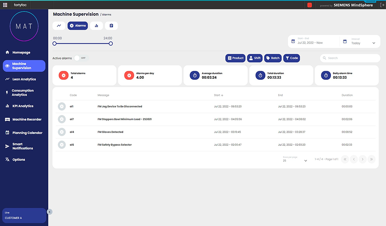Click the Start-End calendar icon
Image resolution: width=386 pixels, height=226 pixels.
tap(294, 41)
